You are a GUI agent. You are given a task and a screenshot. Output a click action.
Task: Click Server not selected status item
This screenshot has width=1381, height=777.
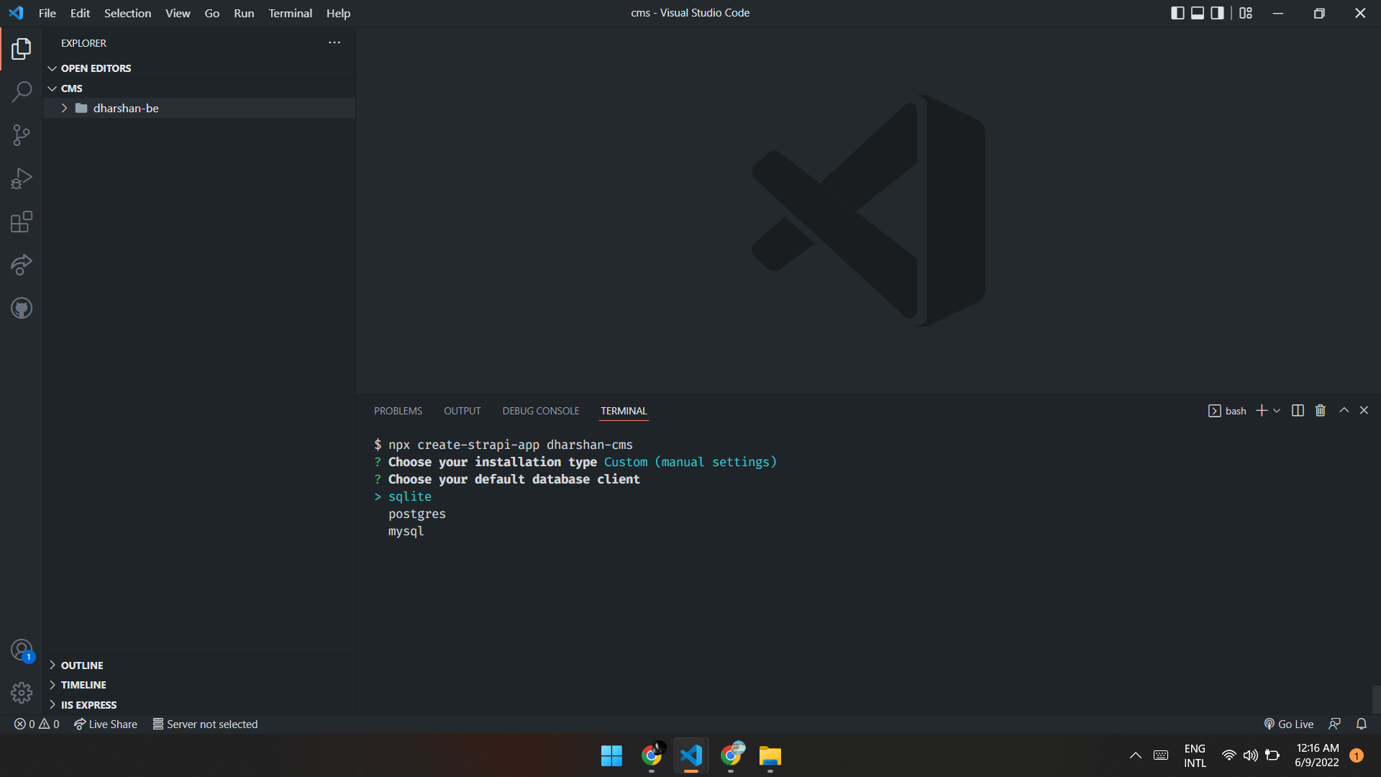coord(205,724)
